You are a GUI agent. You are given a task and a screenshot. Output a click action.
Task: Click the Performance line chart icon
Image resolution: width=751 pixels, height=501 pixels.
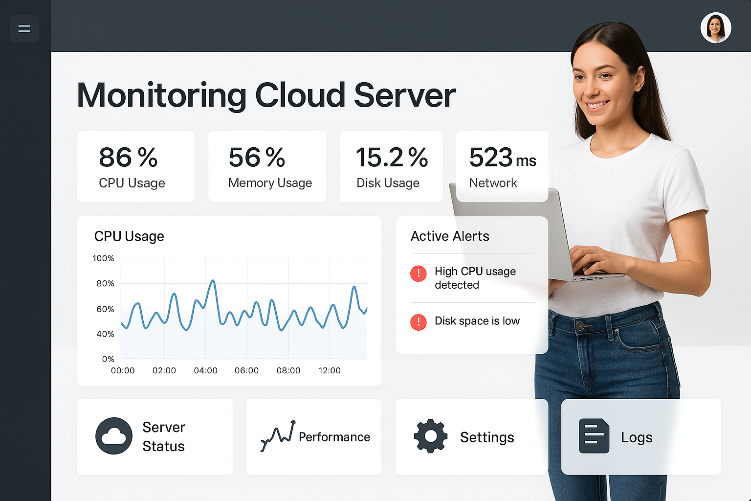click(278, 435)
